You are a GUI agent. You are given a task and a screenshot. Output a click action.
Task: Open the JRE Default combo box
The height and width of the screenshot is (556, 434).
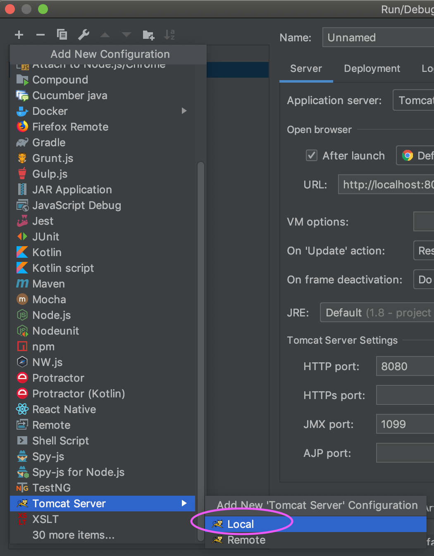pyautogui.click(x=377, y=313)
